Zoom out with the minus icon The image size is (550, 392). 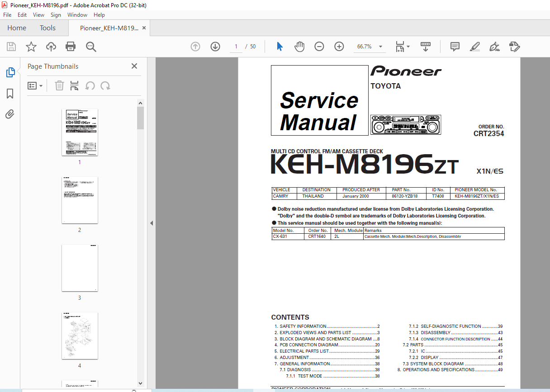[x=319, y=47]
